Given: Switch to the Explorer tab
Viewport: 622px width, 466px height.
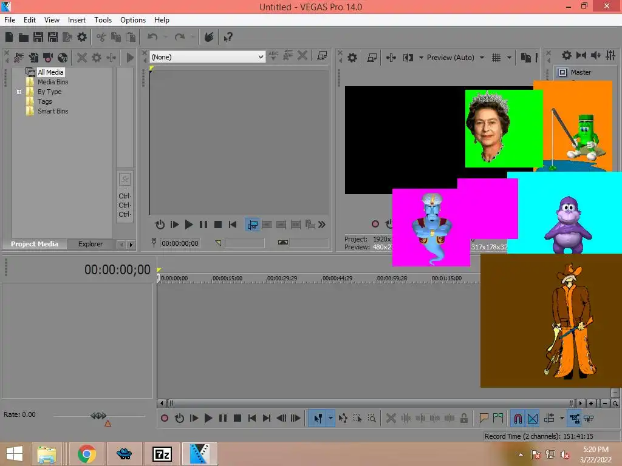Looking at the screenshot, I should (x=91, y=244).
